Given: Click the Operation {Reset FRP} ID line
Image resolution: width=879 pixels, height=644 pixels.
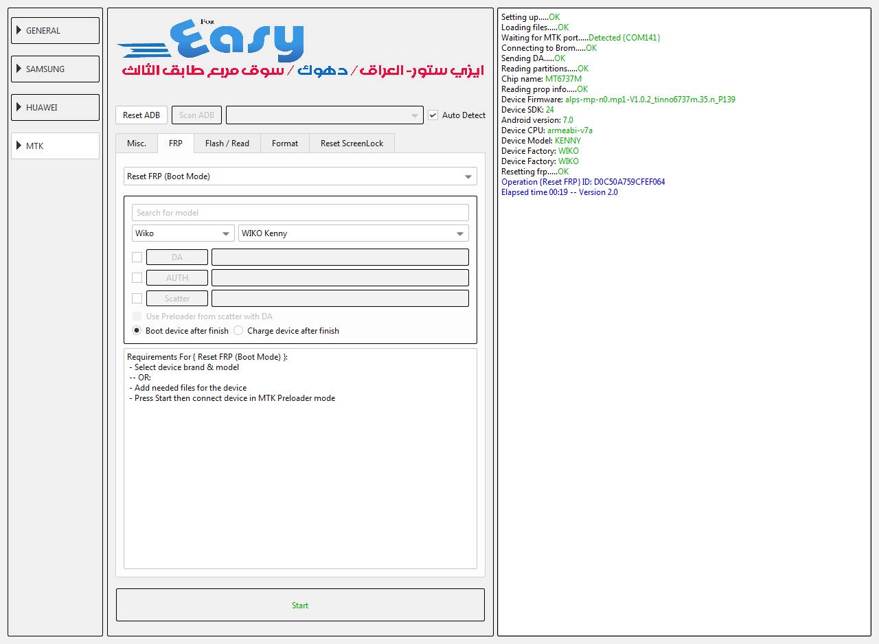Looking at the screenshot, I should [583, 182].
